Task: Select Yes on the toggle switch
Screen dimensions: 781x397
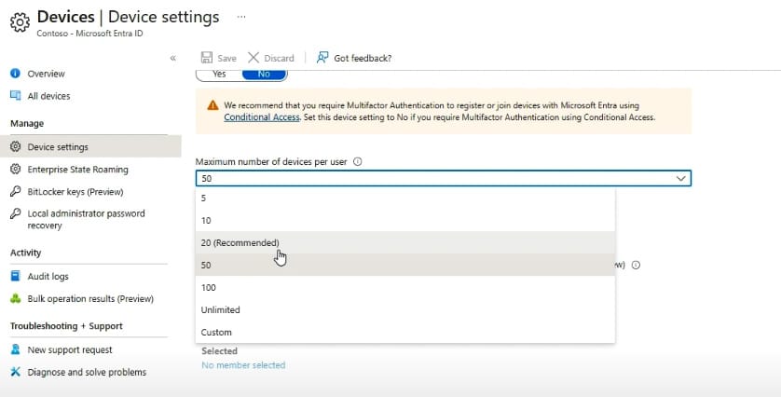Action: tap(219, 75)
